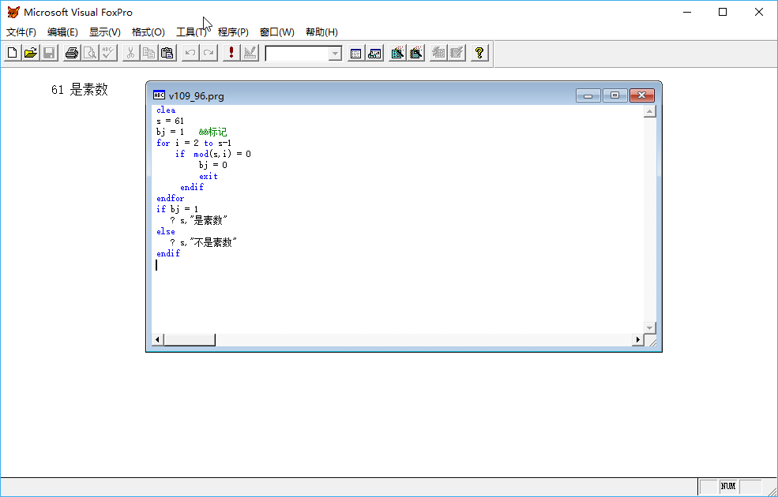Click the 's = 61' code line

click(170, 121)
